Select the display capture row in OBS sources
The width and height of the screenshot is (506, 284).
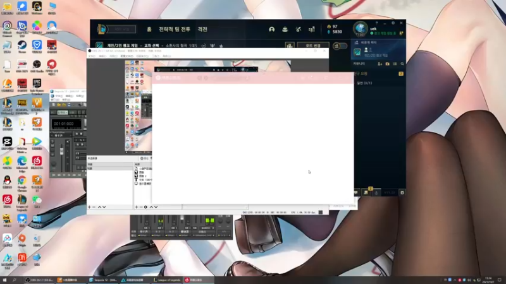[144, 184]
